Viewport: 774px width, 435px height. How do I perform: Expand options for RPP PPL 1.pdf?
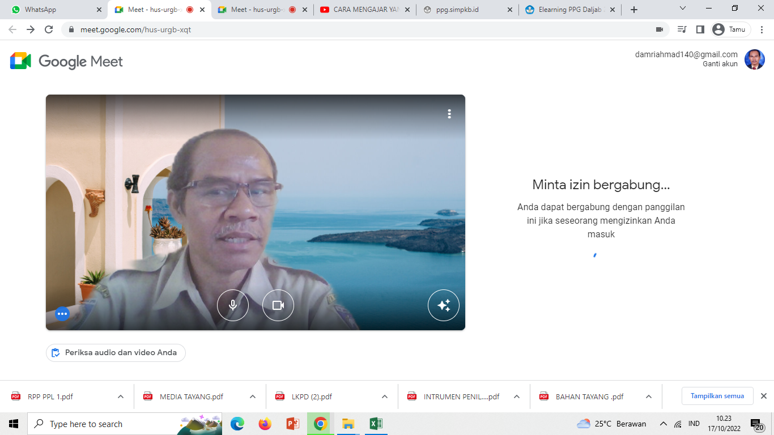121,396
